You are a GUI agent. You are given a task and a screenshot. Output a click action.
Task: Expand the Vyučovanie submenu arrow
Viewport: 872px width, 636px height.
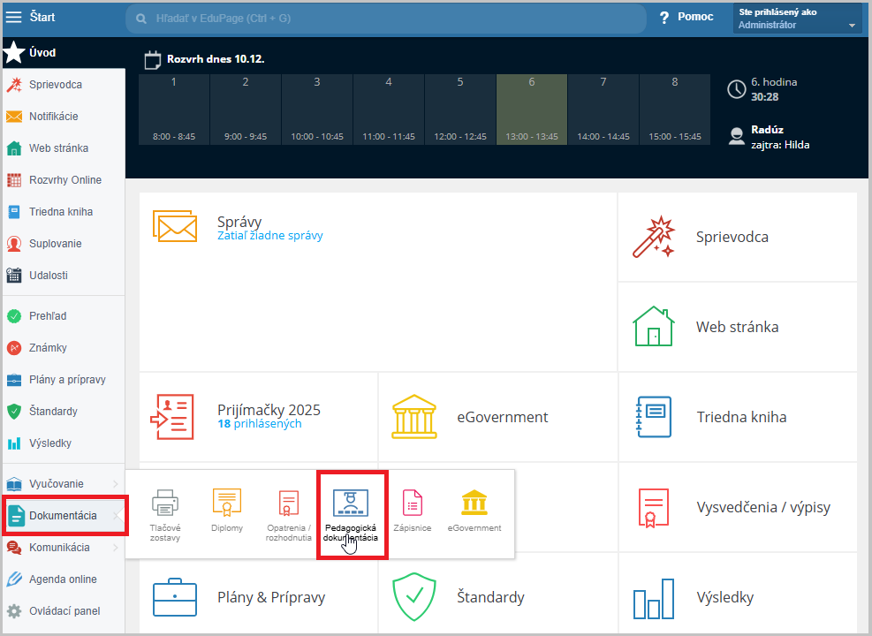coord(116,484)
